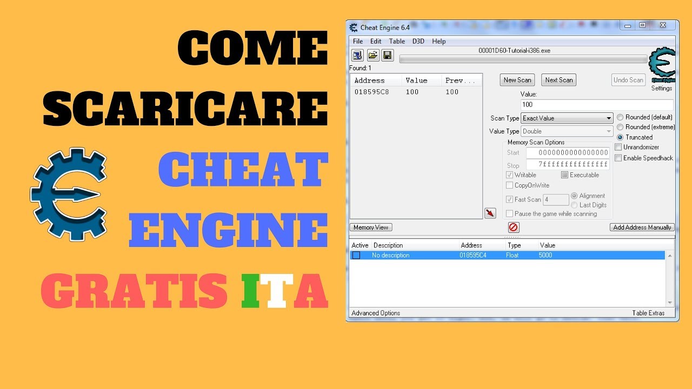Open the process list computer icon
Image resolution: width=692 pixels, height=389 pixels.
pyautogui.click(x=357, y=55)
